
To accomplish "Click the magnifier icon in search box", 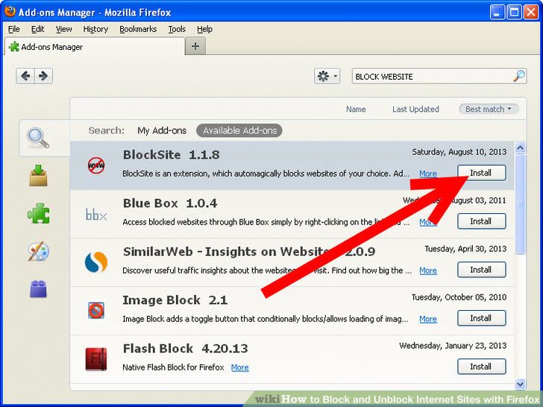I will point(519,76).
